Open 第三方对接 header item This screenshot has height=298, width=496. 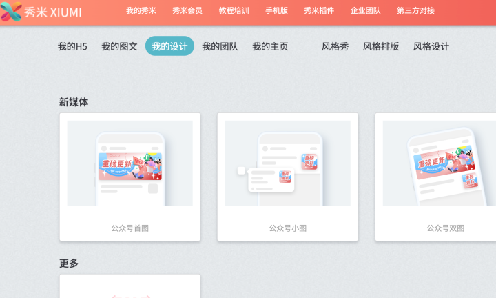[x=415, y=11]
